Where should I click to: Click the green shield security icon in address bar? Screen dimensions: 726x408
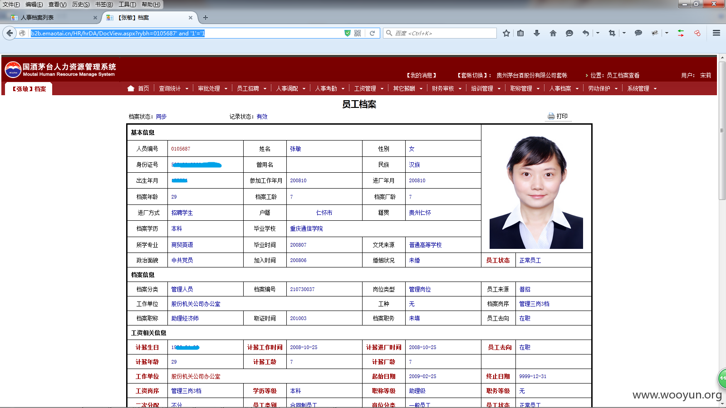point(348,33)
